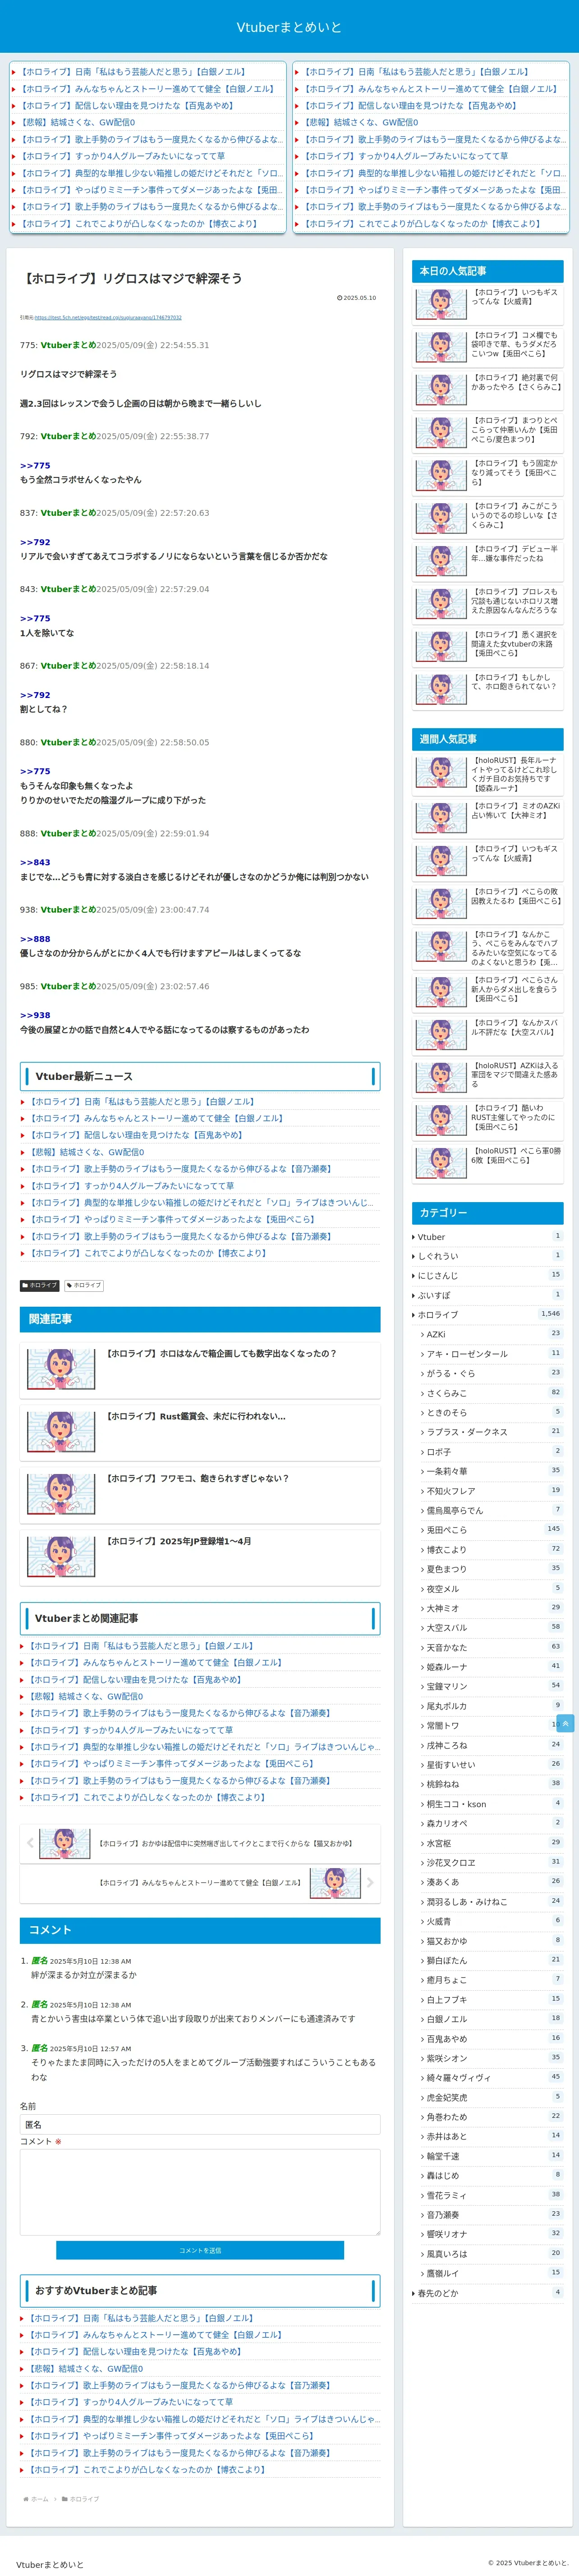Open すっかり4人グループみたいになってて草 in Vtuber最新ニュース
This screenshot has height=2576, width=579.
(132, 1186)
